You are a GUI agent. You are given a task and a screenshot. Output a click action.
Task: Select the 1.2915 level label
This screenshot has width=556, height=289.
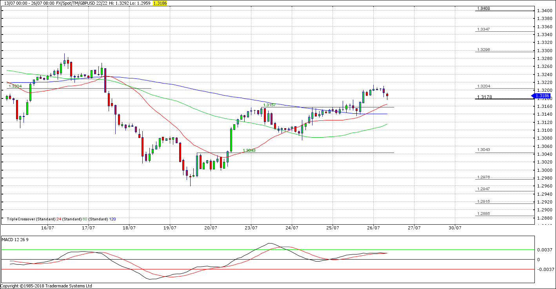[484, 202]
